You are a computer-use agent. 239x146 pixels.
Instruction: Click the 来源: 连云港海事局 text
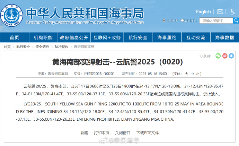(x=53, y=74)
